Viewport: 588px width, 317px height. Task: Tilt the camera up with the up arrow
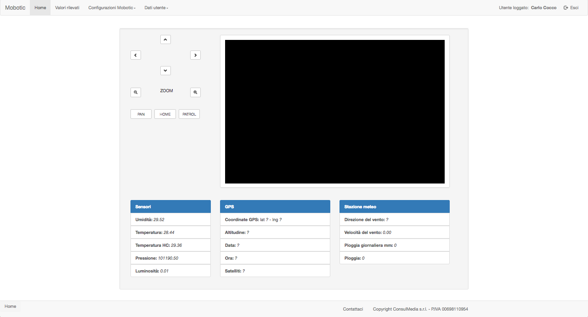tap(166, 39)
